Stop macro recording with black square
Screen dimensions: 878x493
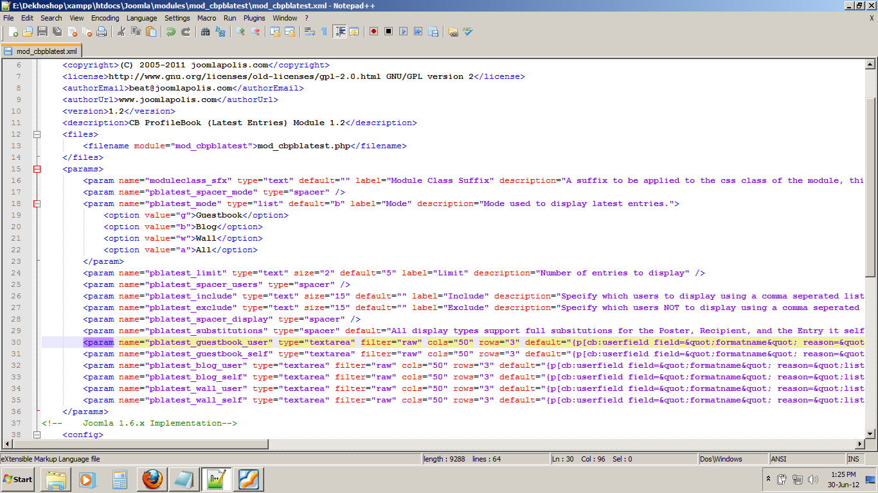(388, 31)
